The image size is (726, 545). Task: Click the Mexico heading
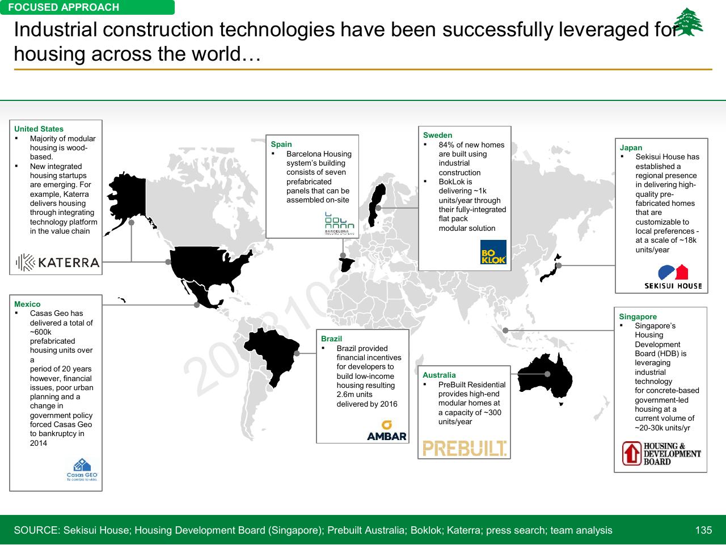point(27,304)
